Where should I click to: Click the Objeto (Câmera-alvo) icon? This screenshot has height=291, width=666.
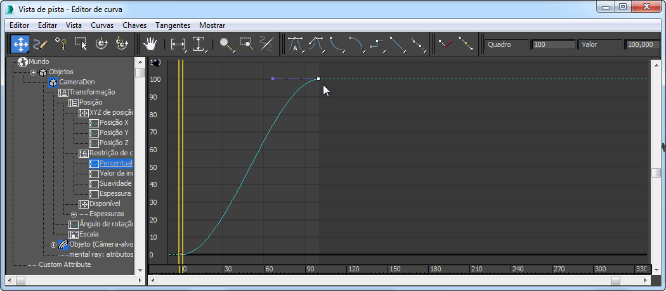coord(63,244)
